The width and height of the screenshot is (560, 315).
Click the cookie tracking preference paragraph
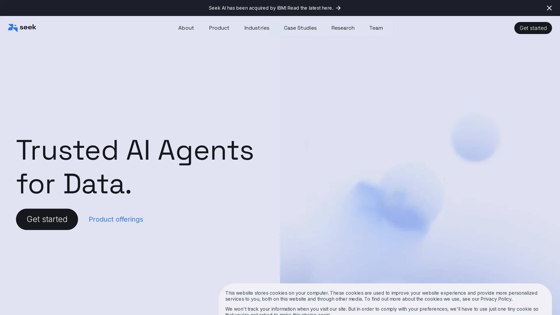382,311
